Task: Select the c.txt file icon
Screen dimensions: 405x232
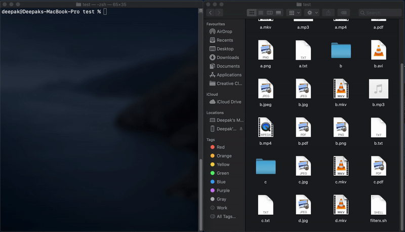Action: coord(265,205)
